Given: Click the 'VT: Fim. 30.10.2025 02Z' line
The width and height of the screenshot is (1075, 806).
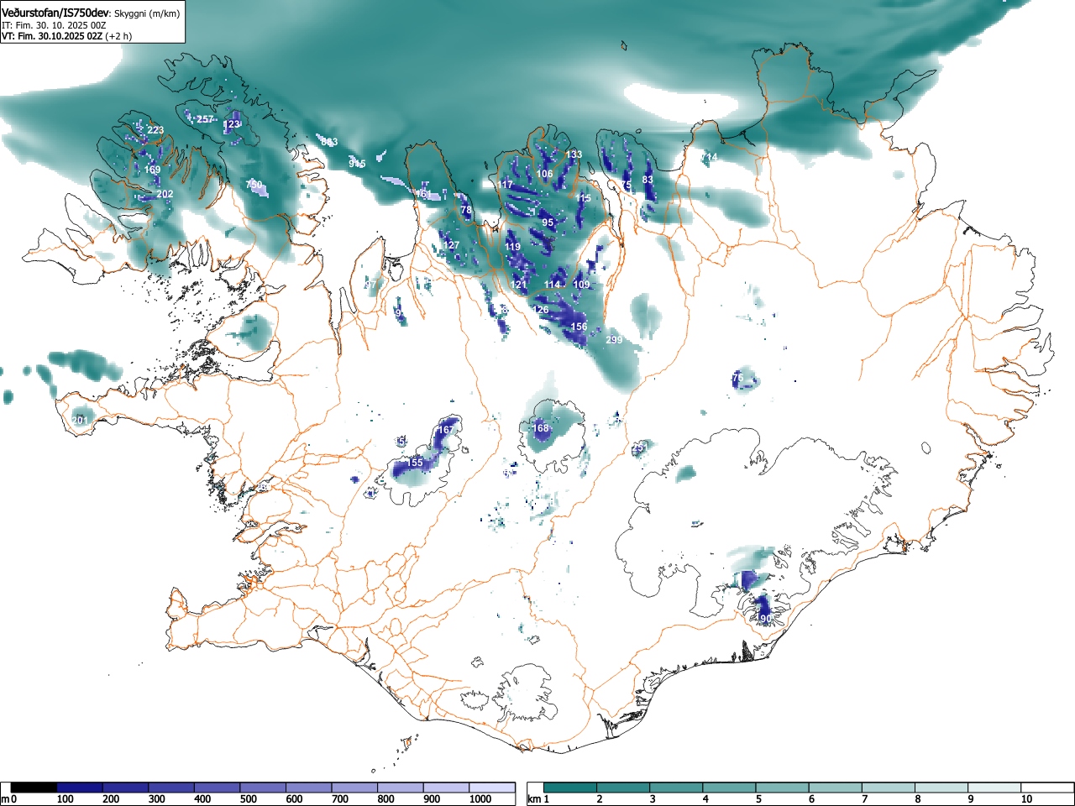Looking at the screenshot, I should coord(52,36).
